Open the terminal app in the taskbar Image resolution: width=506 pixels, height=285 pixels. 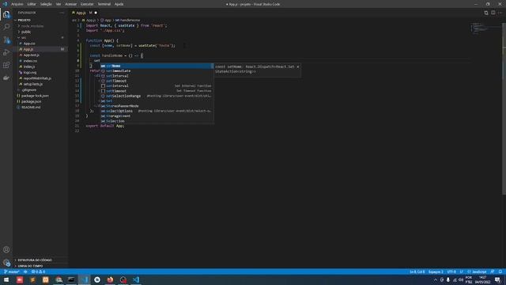71,279
